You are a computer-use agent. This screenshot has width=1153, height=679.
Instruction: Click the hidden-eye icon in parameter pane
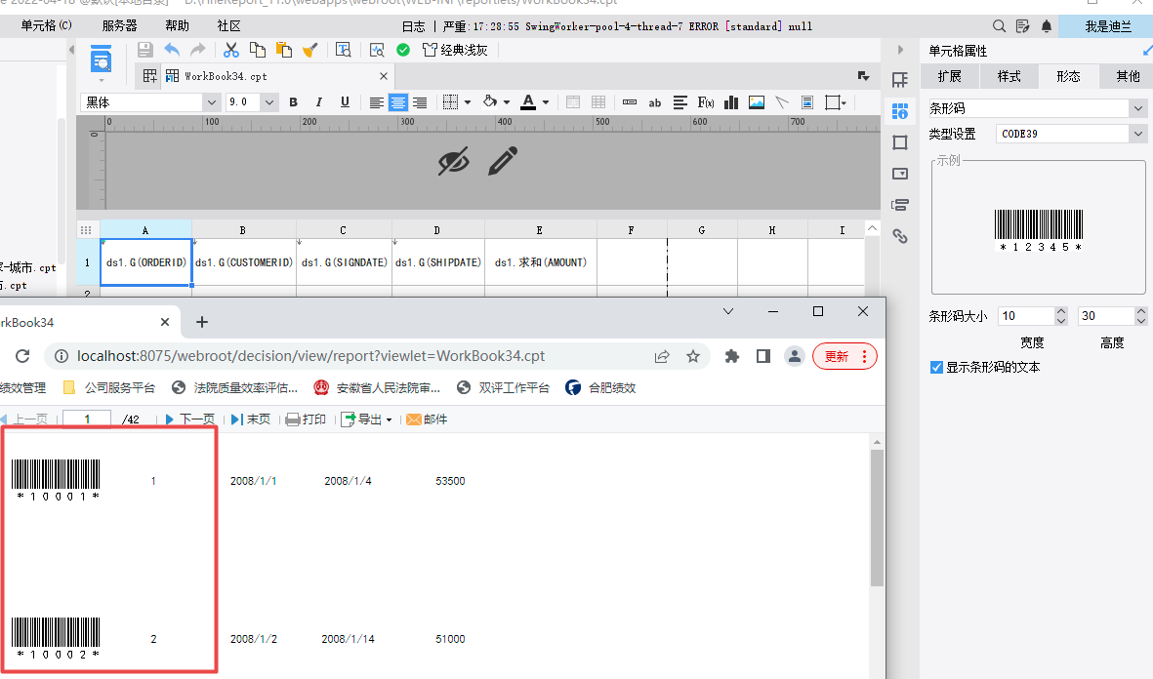coord(453,161)
